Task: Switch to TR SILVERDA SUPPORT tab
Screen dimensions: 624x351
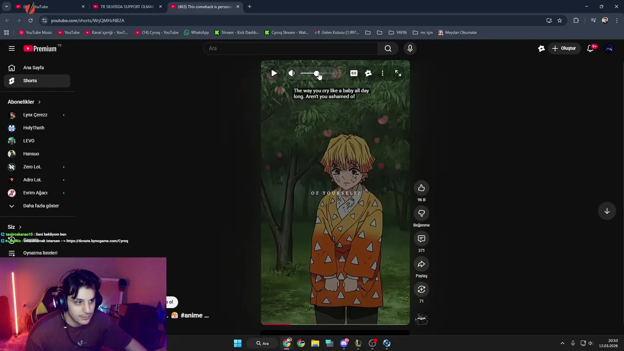Action: (128, 7)
